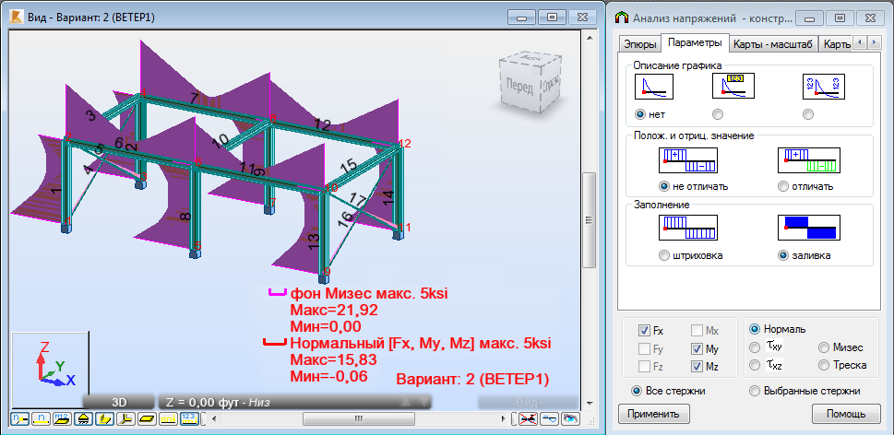Toggle section shapes display icon
This screenshot has height=435, width=894.
click(104, 419)
